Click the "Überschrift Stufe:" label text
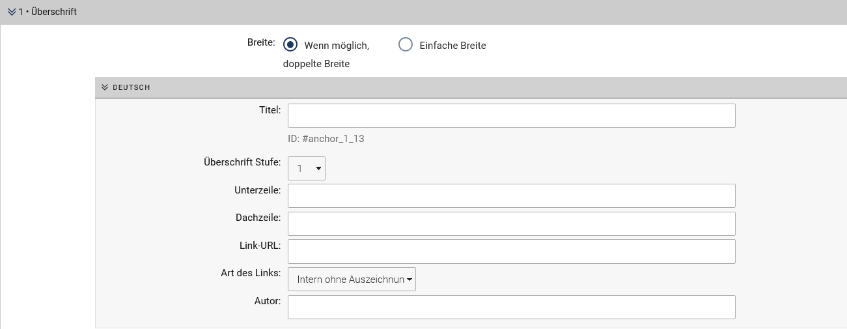 coord(242,162)
